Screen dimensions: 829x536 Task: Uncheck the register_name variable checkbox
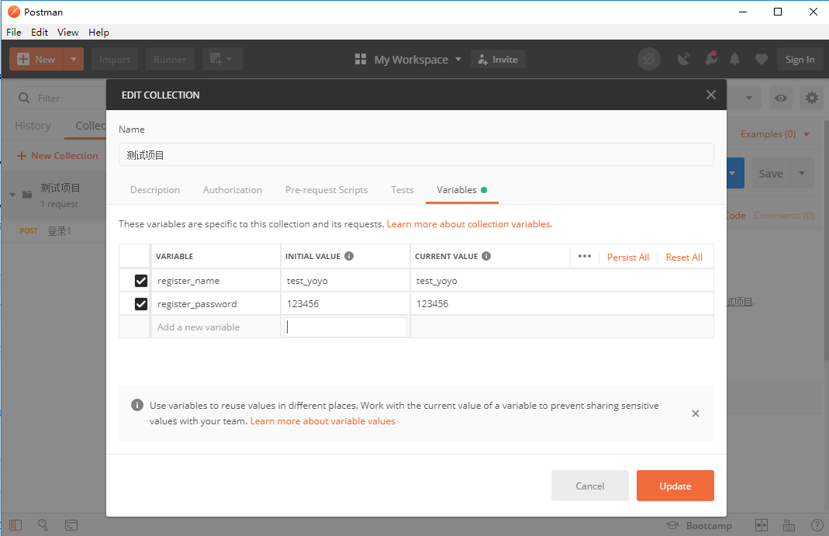[x=141, y=281]
